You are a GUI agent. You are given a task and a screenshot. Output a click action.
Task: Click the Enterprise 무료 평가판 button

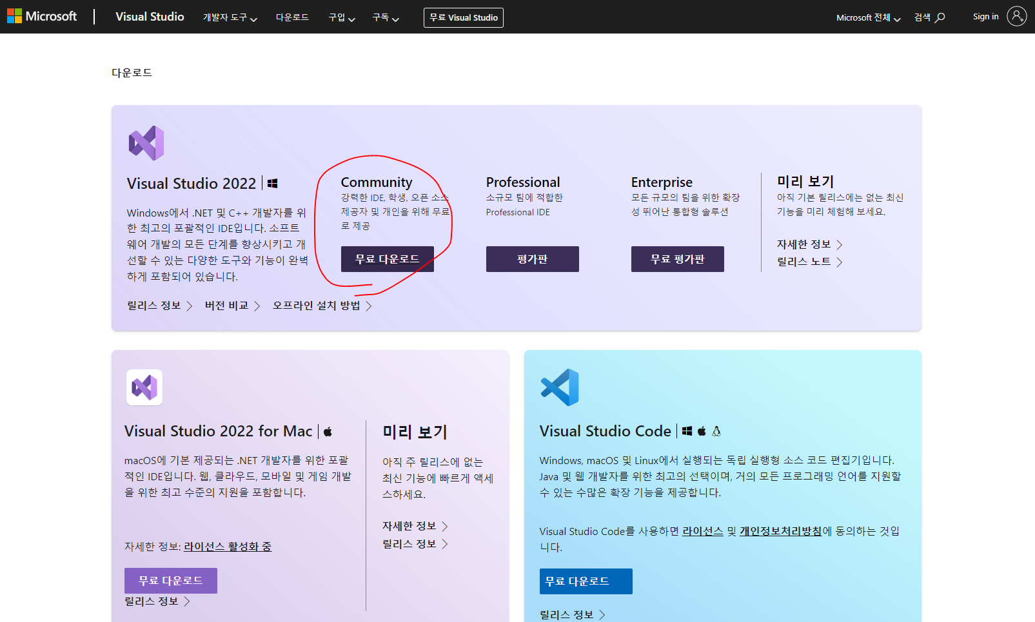coord(678,259)
